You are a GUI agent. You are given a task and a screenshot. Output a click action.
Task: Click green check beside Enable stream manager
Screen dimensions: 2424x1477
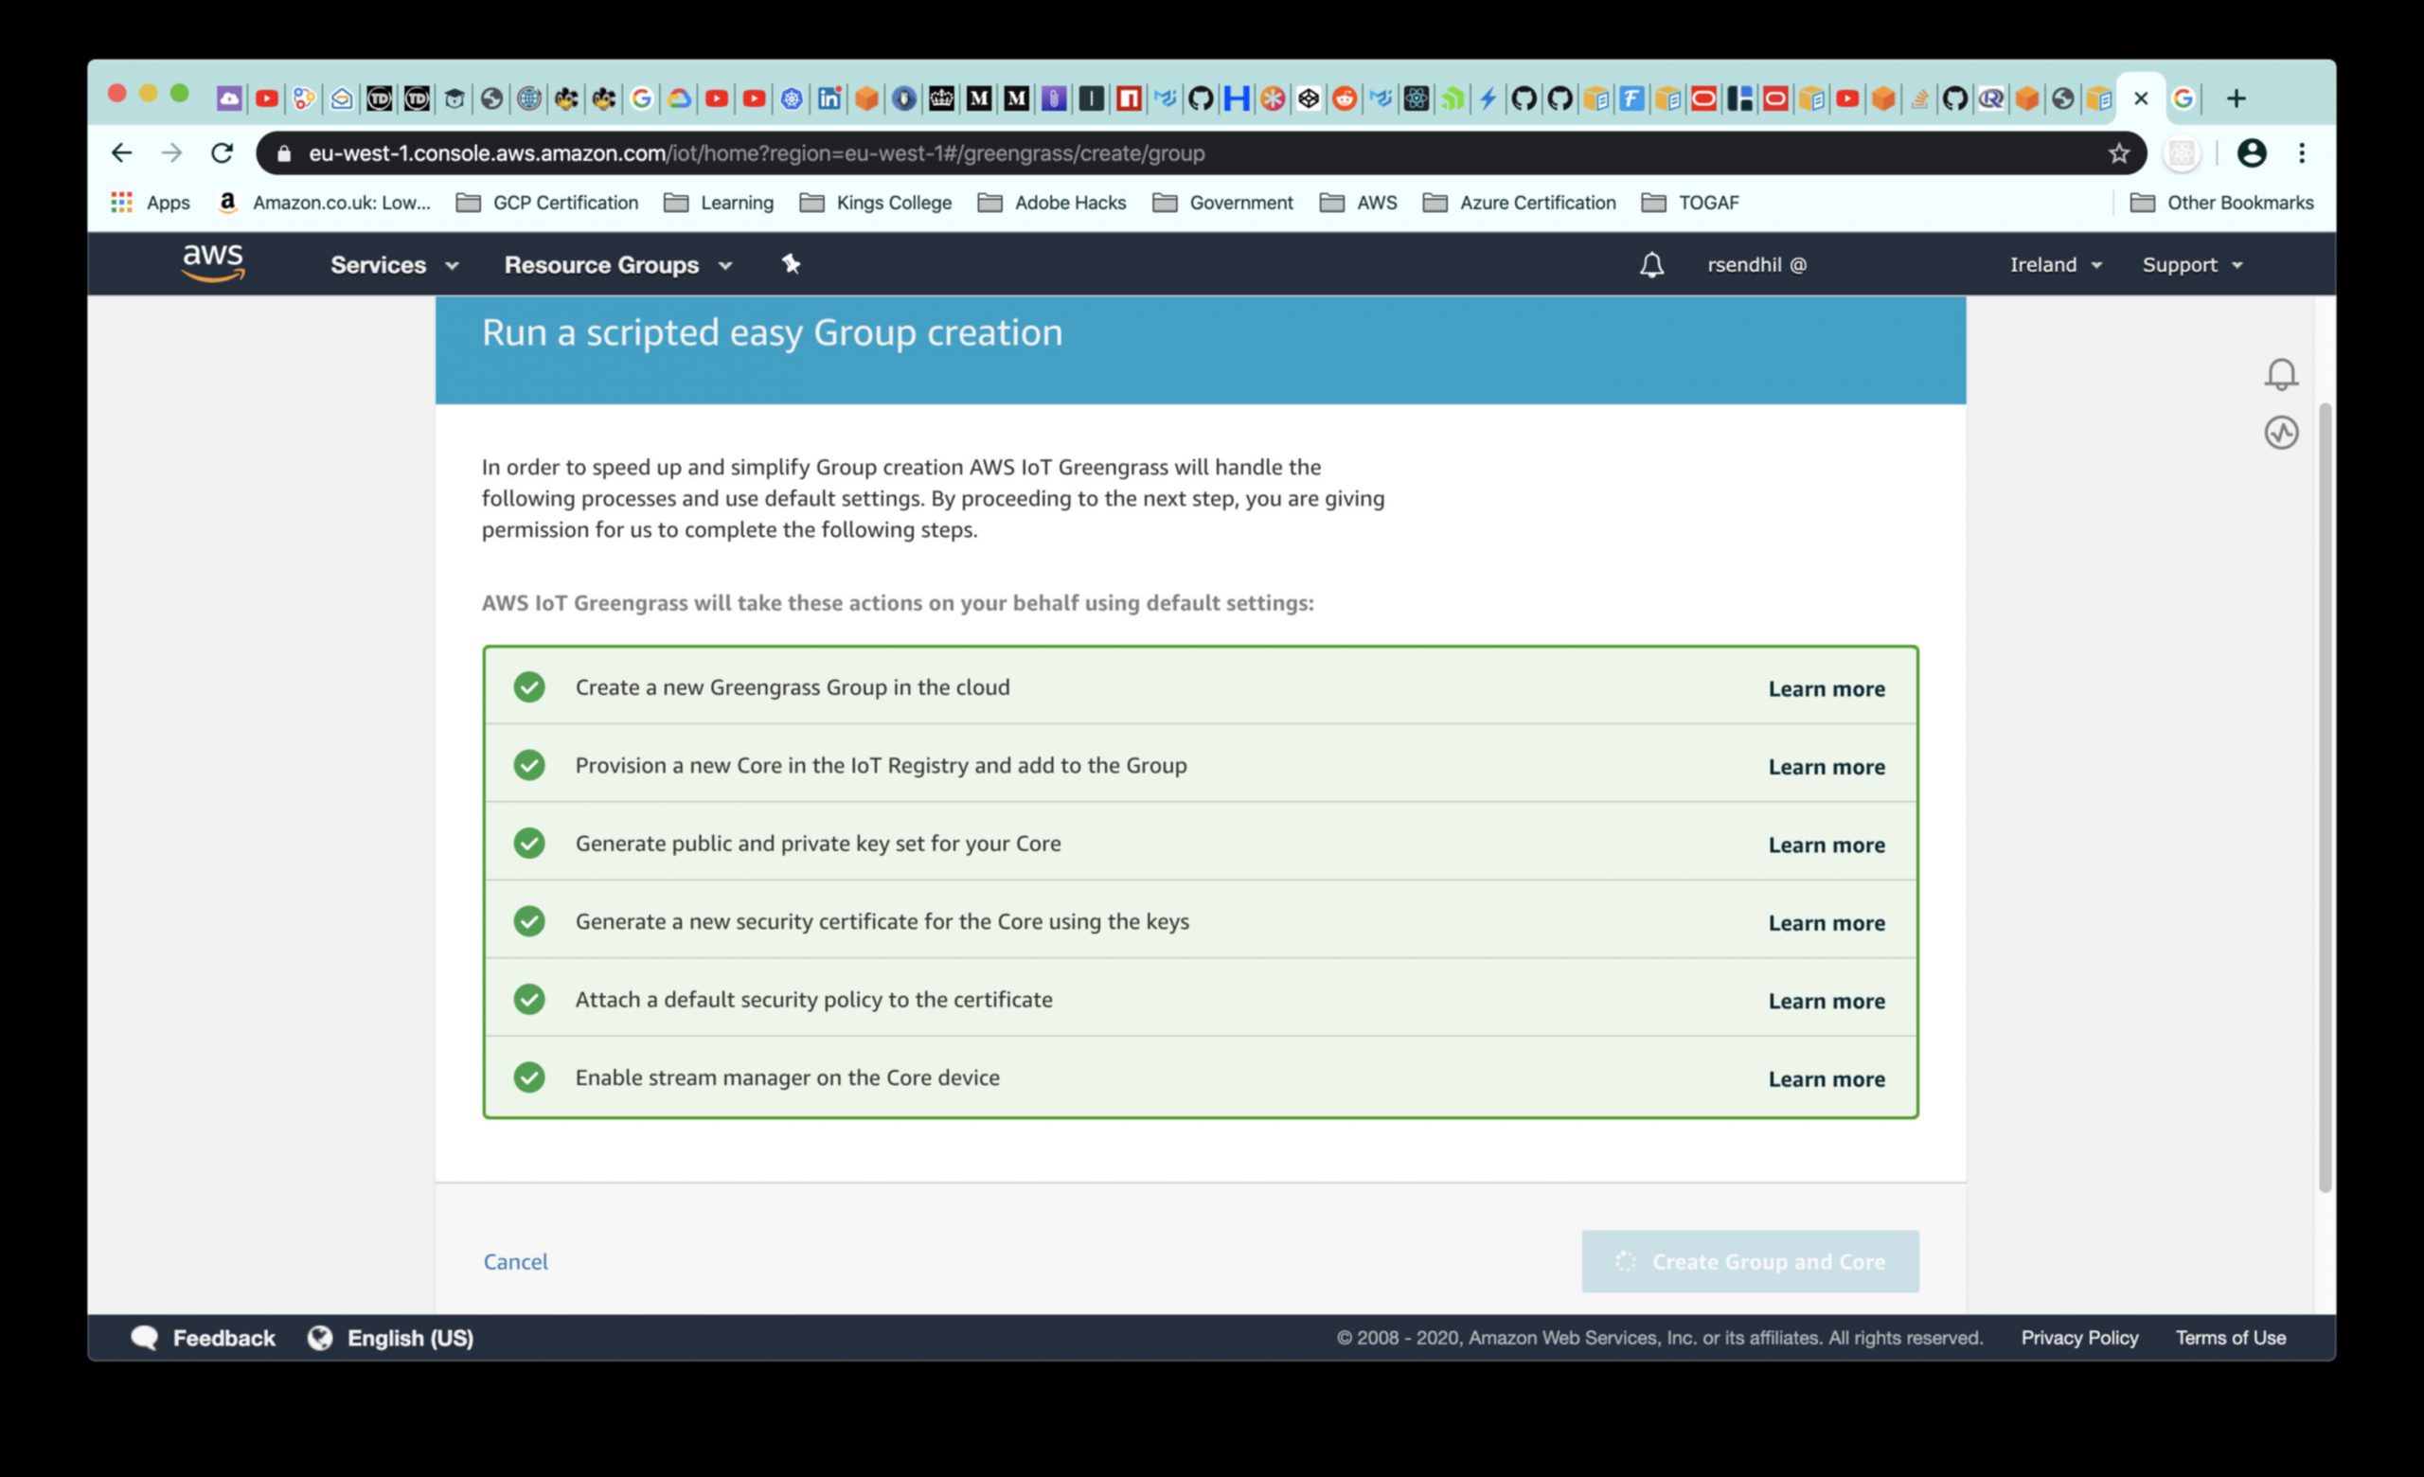(529, 1077)
